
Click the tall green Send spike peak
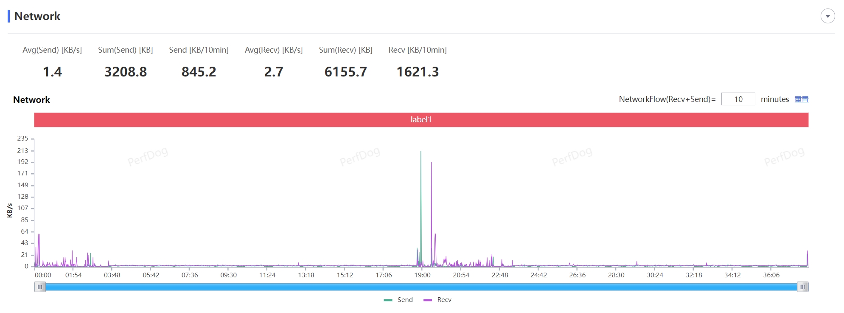click(421, 152)
